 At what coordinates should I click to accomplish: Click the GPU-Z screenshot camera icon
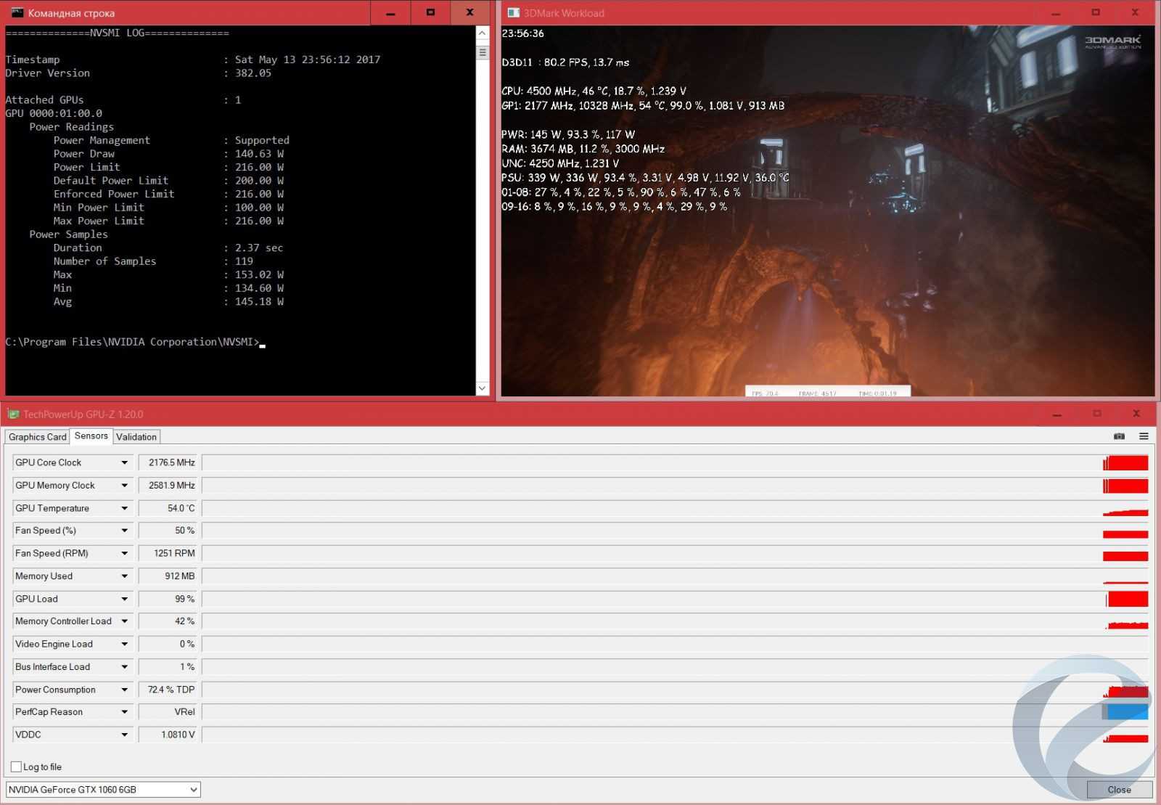click(x=1119, y=436)
